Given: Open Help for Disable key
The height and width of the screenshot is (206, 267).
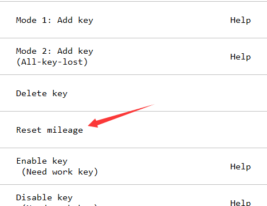Looking at the screenshot, I should click(x=241, y=203).
